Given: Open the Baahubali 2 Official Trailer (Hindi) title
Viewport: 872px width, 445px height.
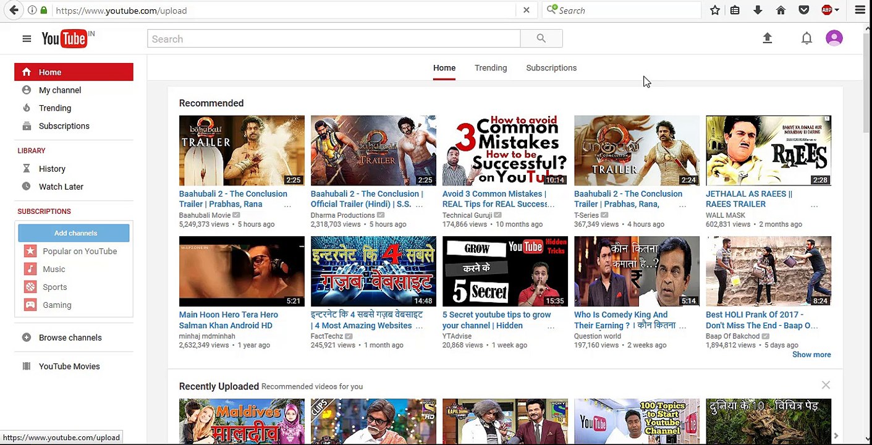Looking at the screenshot, I should pyautogui.click(x=367, y=199).
